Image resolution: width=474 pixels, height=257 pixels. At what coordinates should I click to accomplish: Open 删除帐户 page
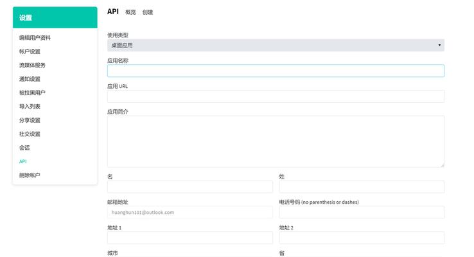[x=30, y=175]
